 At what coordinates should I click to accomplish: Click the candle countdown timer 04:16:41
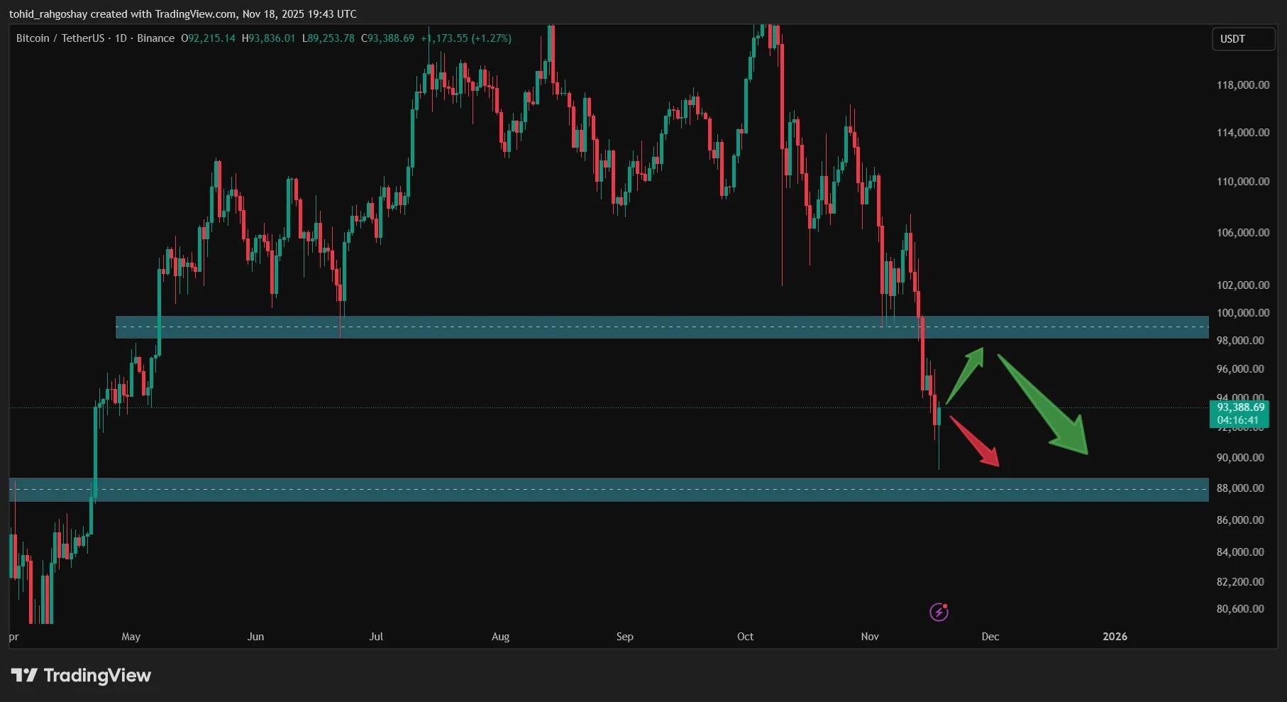tap(1237, 420)
